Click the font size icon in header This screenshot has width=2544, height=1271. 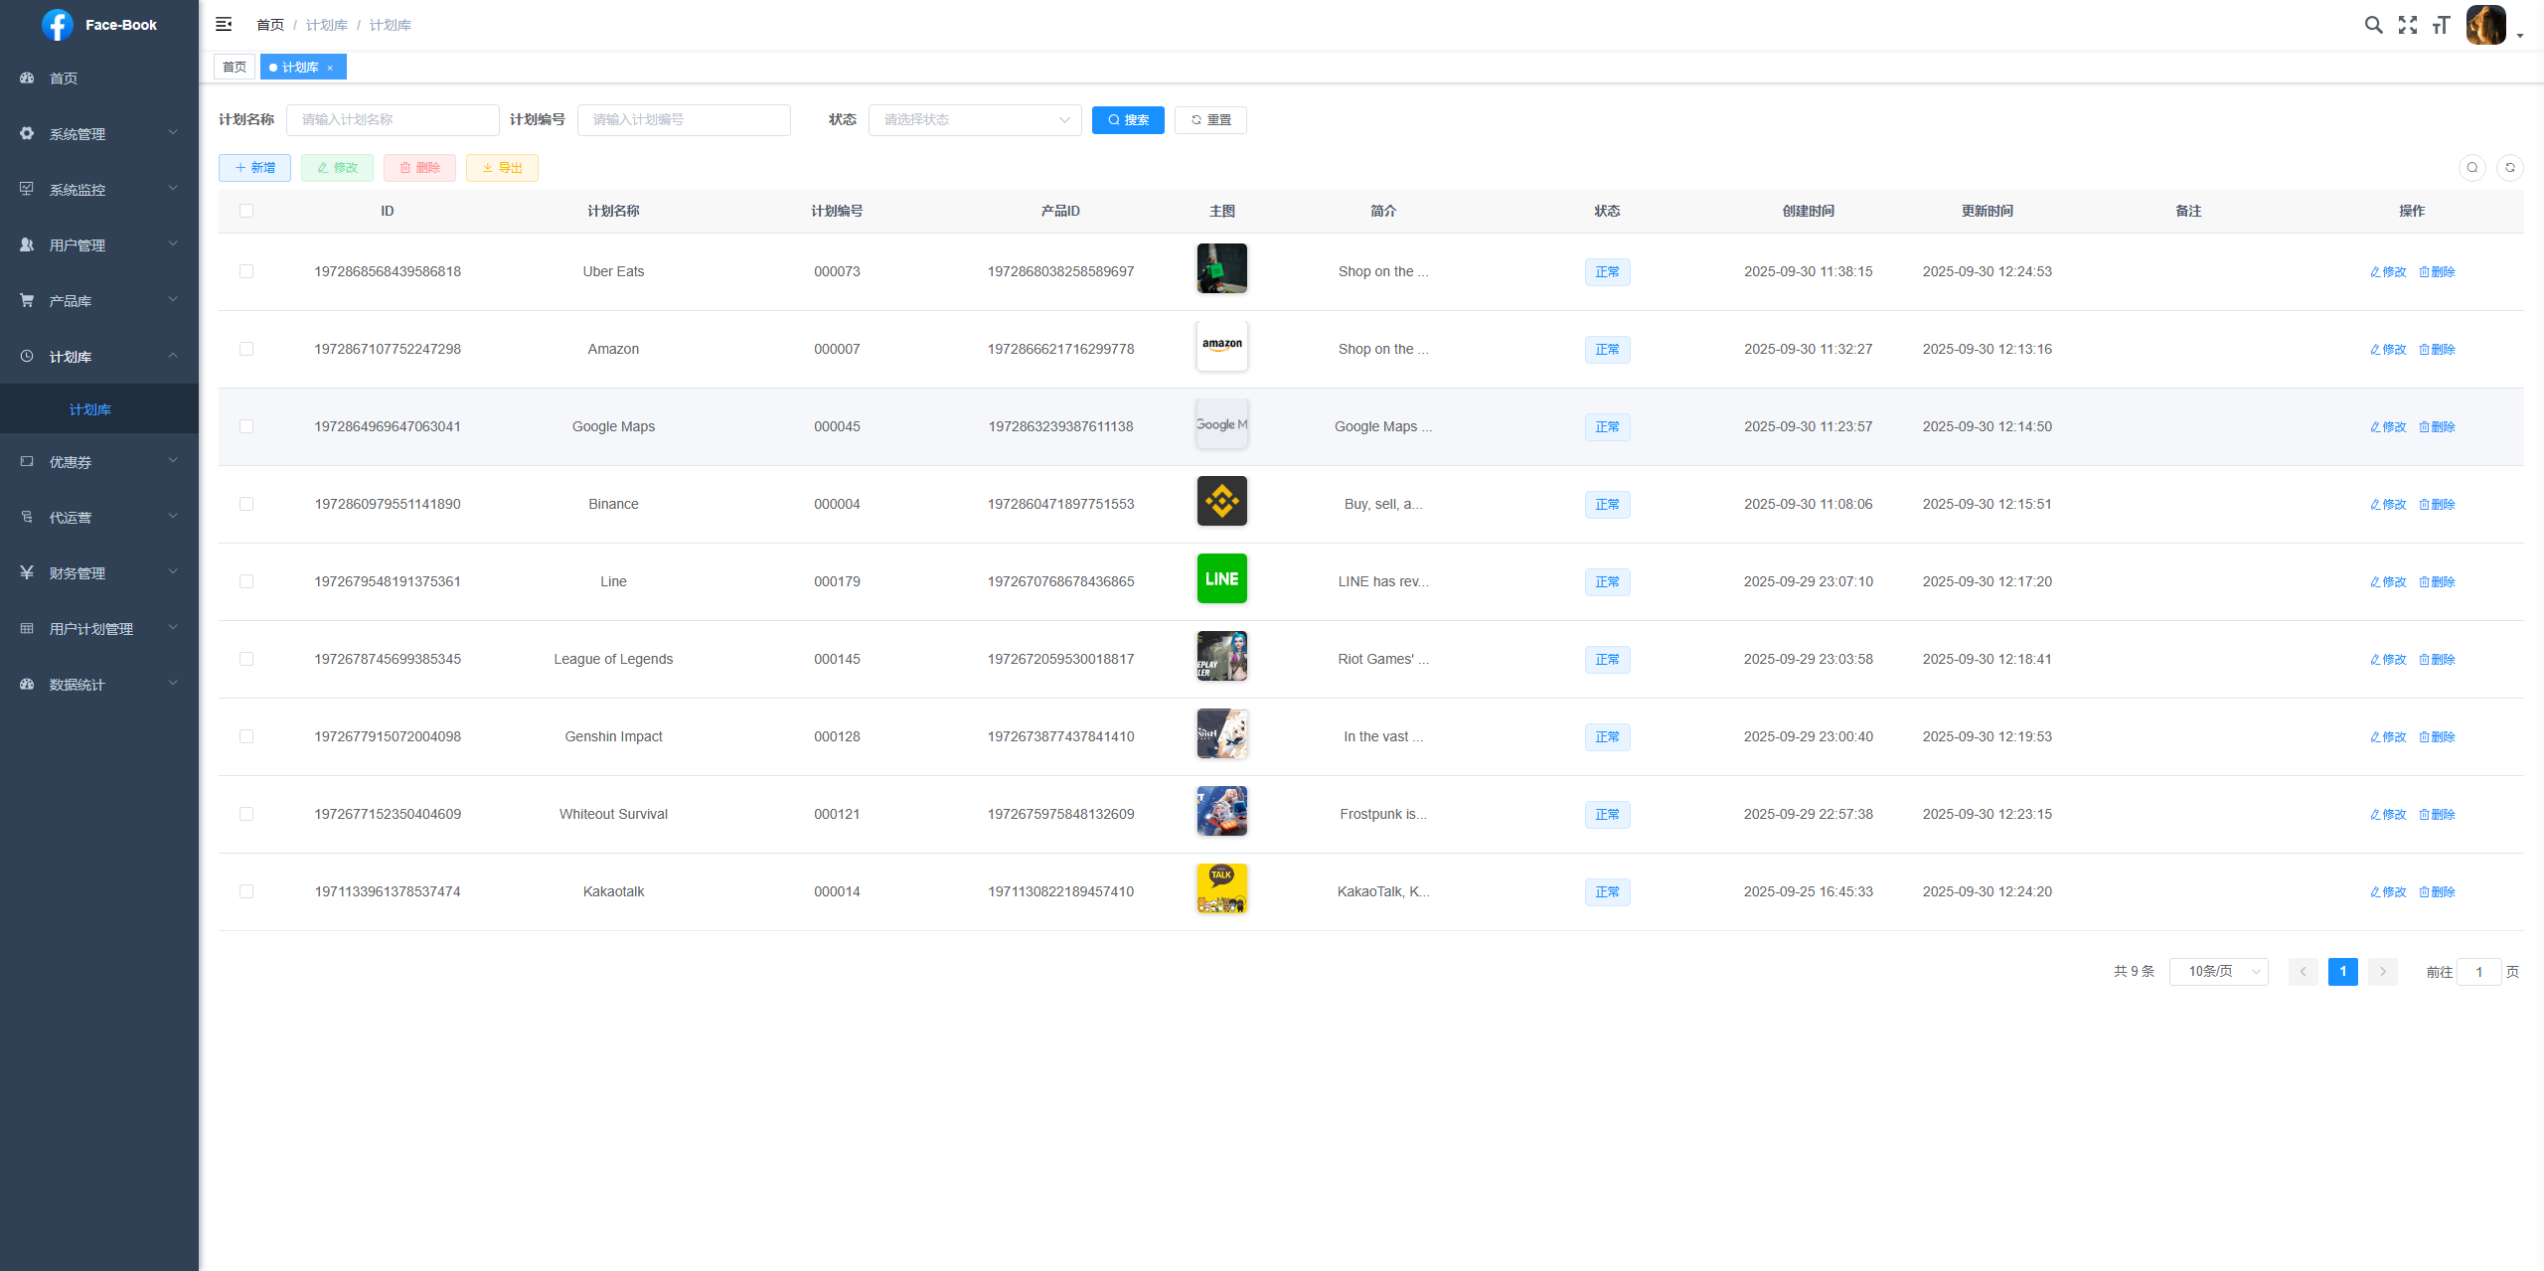tap(2441, 25)
